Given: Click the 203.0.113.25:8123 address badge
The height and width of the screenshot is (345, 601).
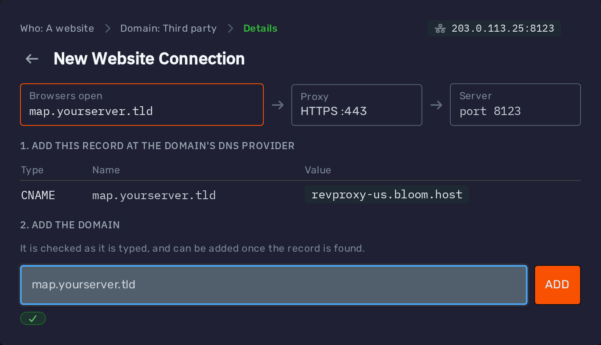Looking at the screenshot, I should tap(494, 28).
